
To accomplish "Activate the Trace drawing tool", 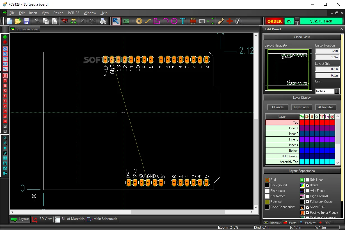I will 147,21.
